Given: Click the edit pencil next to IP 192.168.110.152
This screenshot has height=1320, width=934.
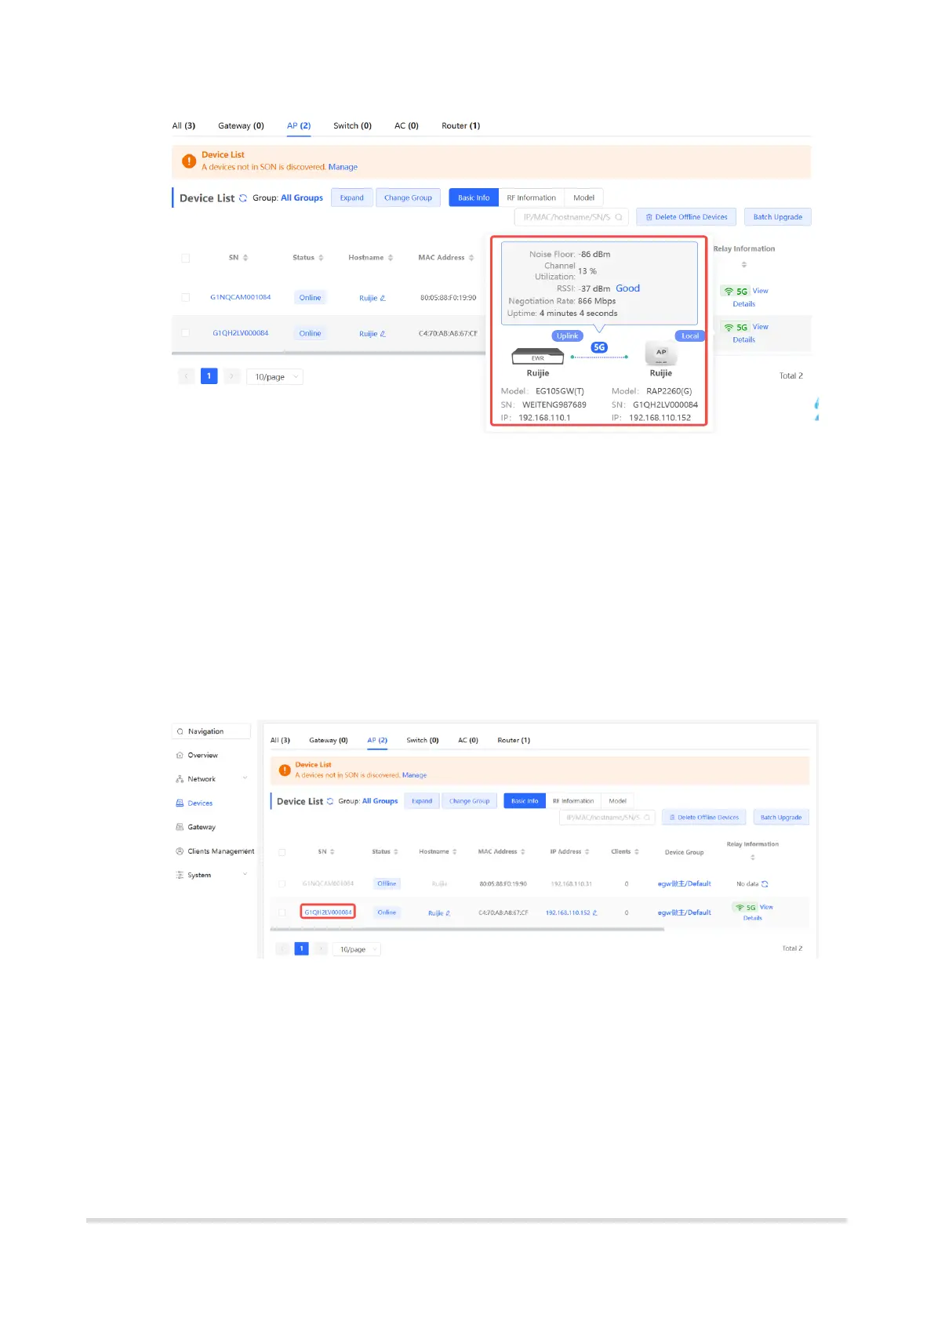Looking at the screenshot, I should click(x=595, y=912).
